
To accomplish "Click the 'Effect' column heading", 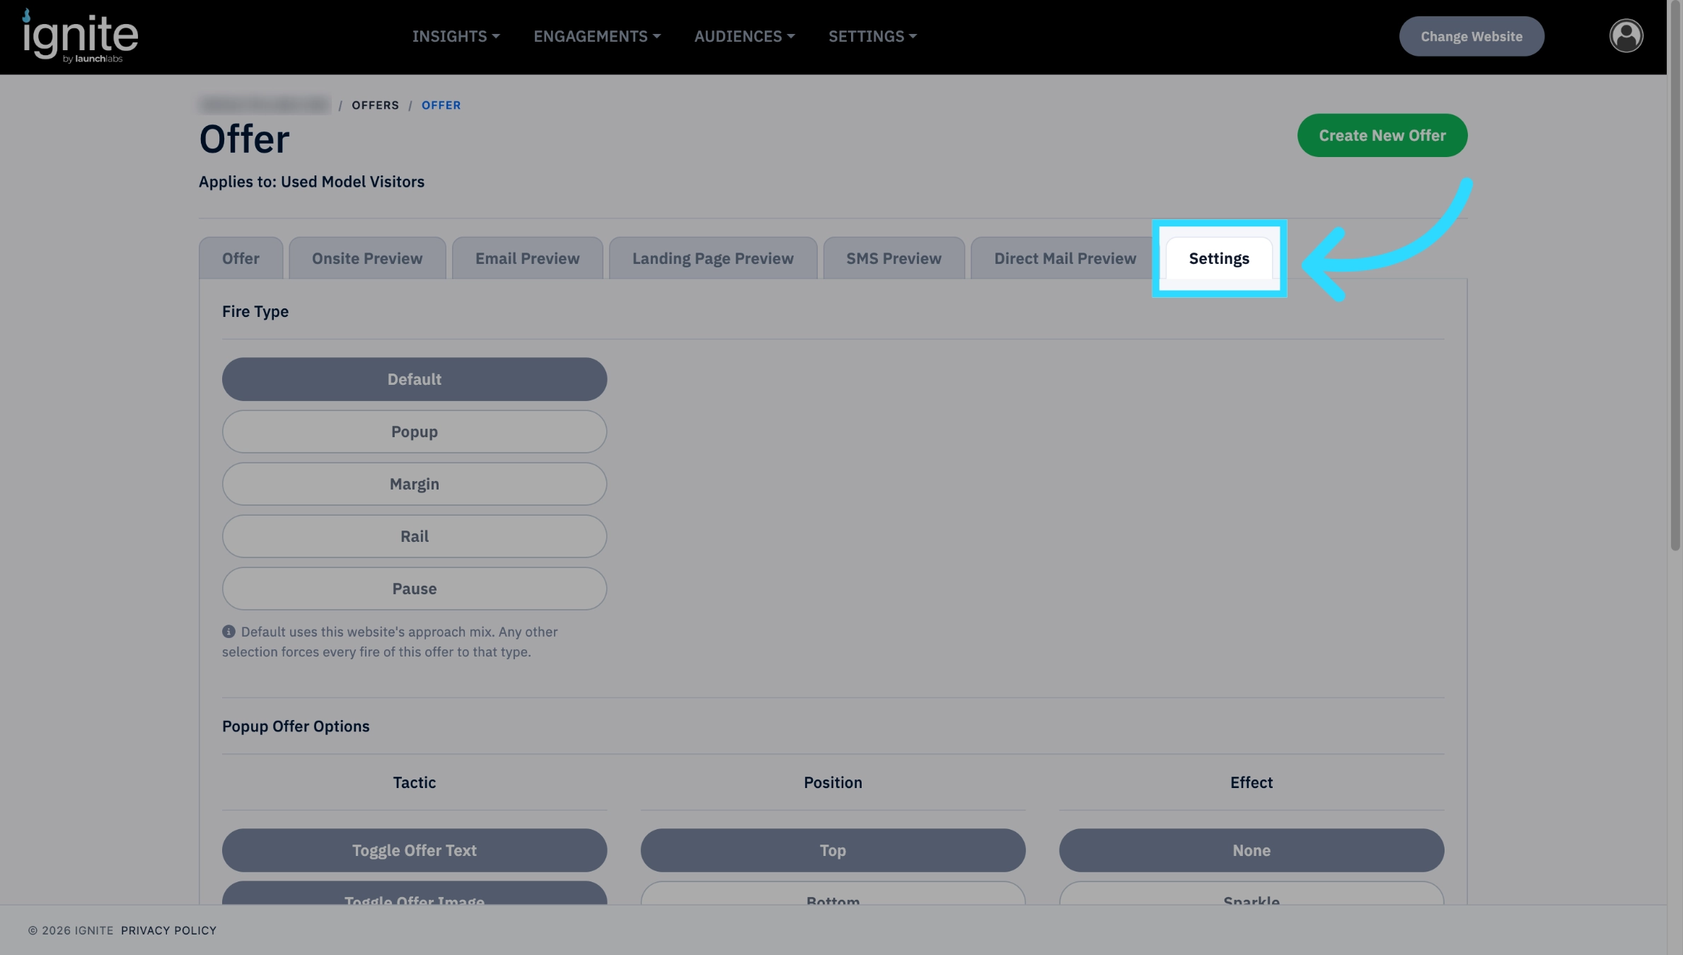I will pyautogui.click(x=1251, y=782).
